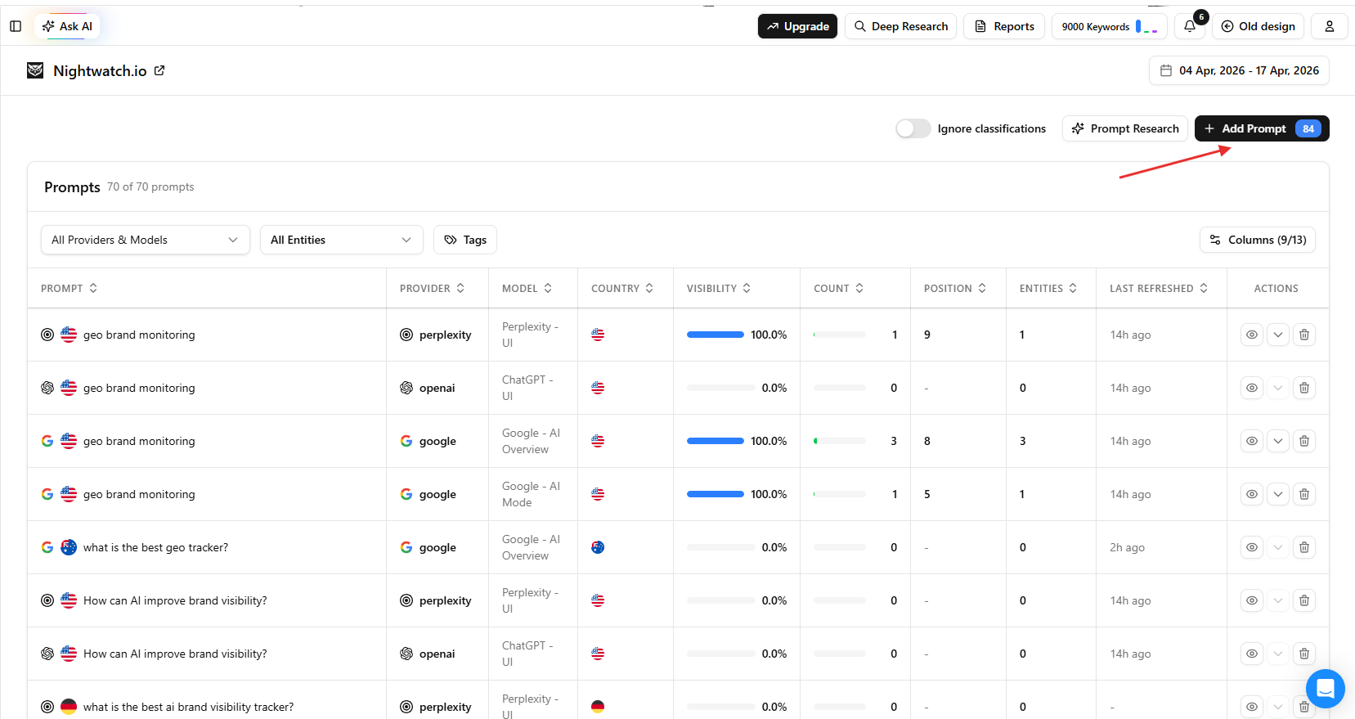This screenshot has height=719, width=1355.
Task: Toggle the Ignore classifications switch
Action: (x=913, y=128)
